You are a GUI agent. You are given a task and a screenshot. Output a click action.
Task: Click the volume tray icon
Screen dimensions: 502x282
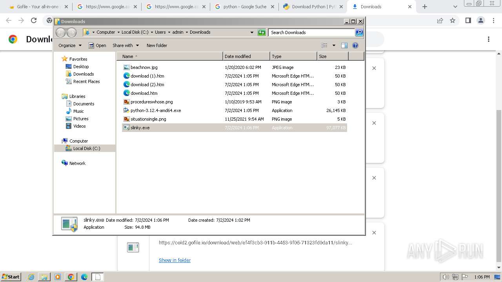point(446,277)
